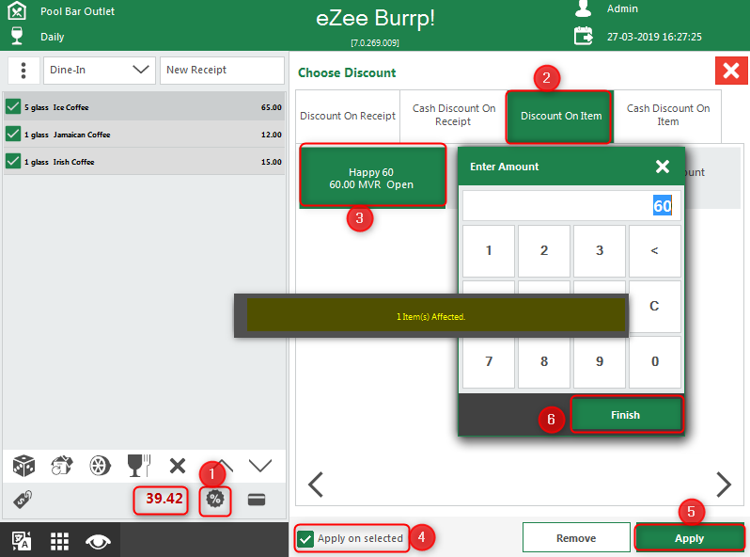Open the three-dot options menu

(23, 70)
